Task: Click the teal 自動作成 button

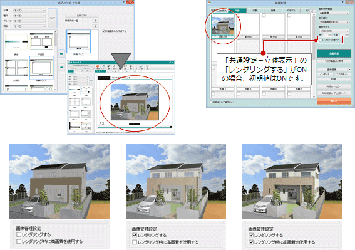Action: [x=334, y=53]
